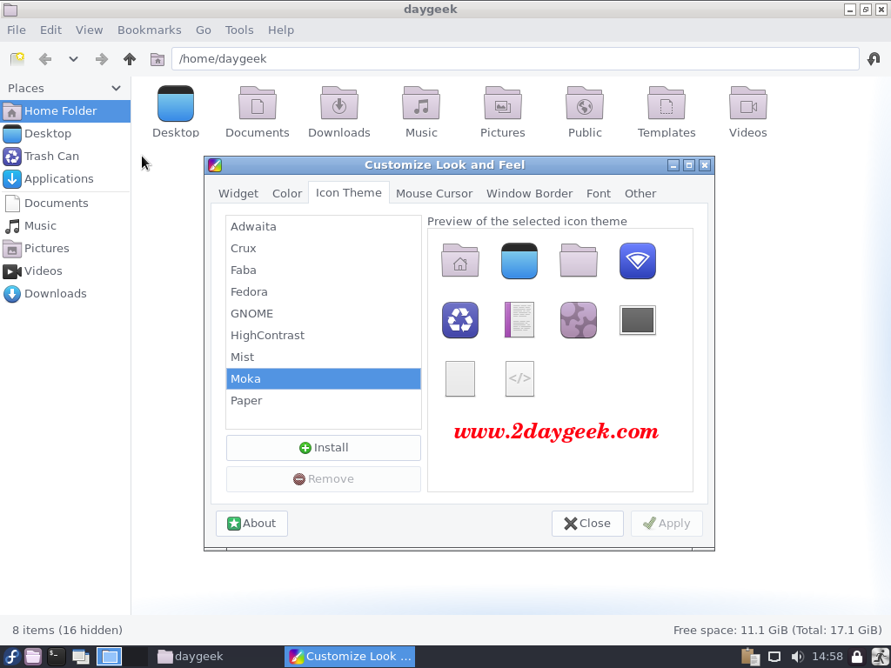This screenshot has width=891, height=668.
Task: Click the lock screen icon in tray
Action: 857,657
